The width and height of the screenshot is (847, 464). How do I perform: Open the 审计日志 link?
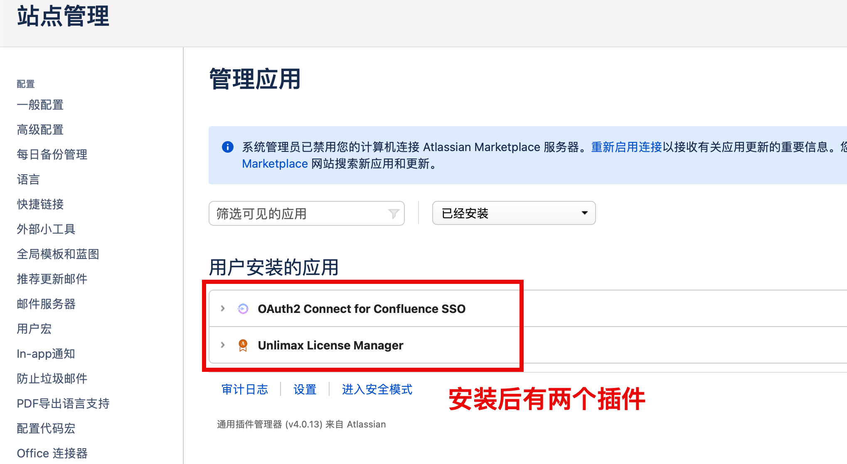[245, 389]
